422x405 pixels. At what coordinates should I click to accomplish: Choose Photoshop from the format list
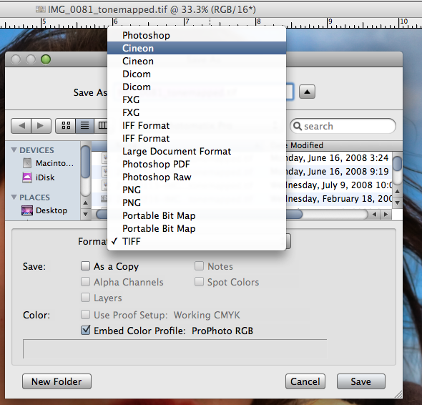[197, 35]
